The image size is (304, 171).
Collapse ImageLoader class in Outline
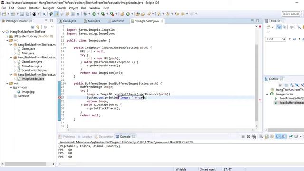tap(267, 94)
